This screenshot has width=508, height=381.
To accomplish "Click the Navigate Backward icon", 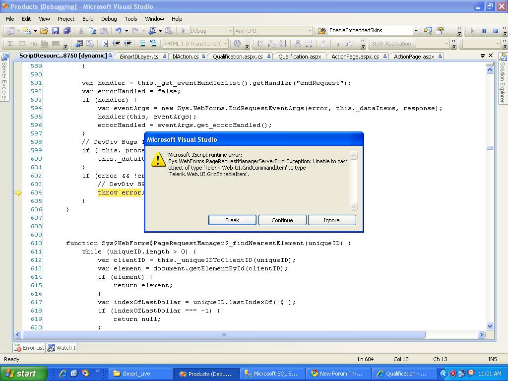I will coord(152,31).
